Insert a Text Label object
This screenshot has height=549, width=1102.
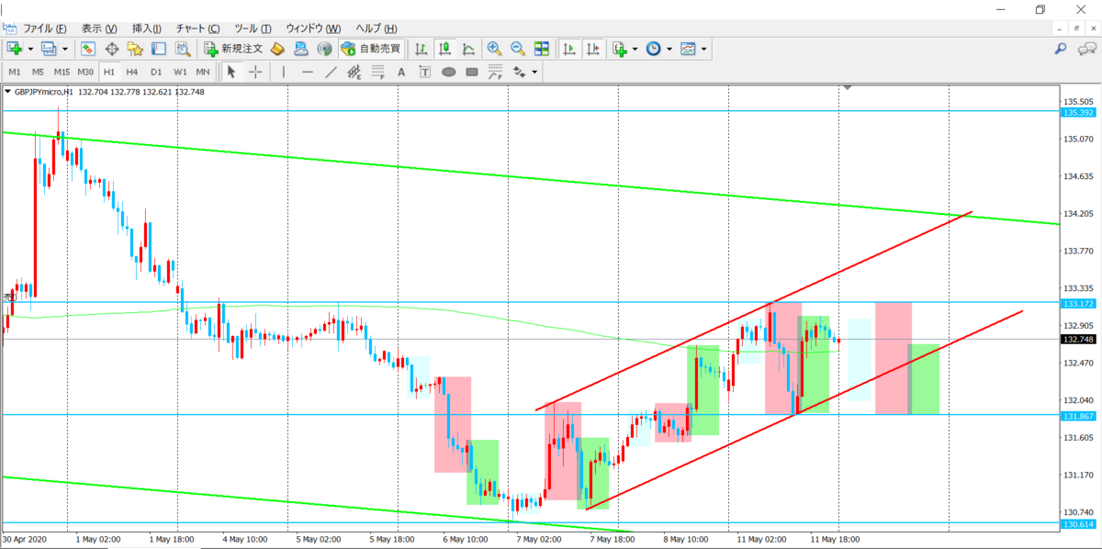pos(425,72)
